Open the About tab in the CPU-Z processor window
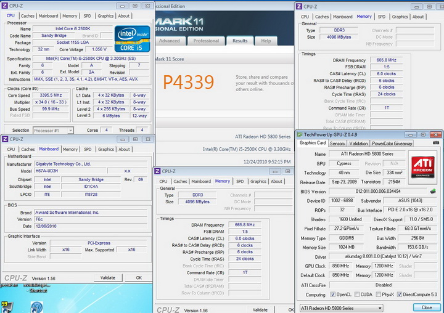The height and width of the screenshot is (313, 444). [124, 16]
